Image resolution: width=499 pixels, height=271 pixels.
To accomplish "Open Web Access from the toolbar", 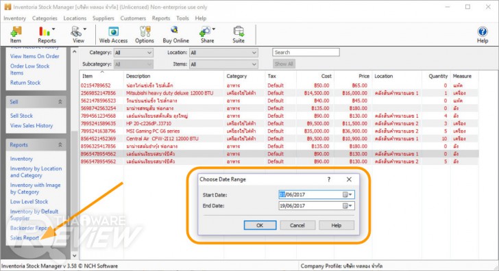I will pyautogui.click(x=113, y=35).
